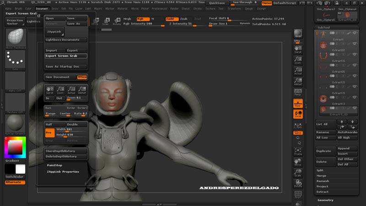366x206 pixels.
Task: Expand the Merge section
Action: click(x=321, y=176)
